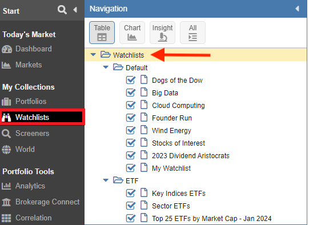Open the Founder Run watchlist
309x225 pixels.
point(172,118)
